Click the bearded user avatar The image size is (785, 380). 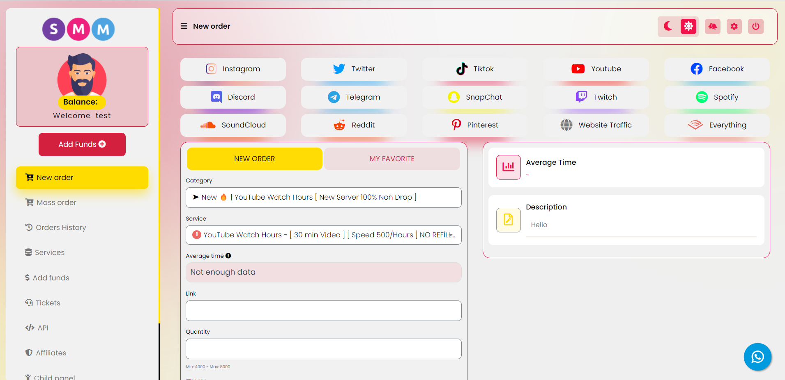(82, 75)
